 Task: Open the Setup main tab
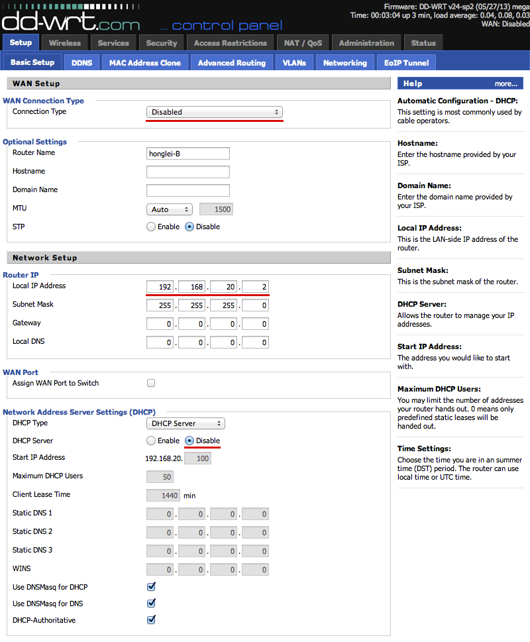(x=21, y=42)
